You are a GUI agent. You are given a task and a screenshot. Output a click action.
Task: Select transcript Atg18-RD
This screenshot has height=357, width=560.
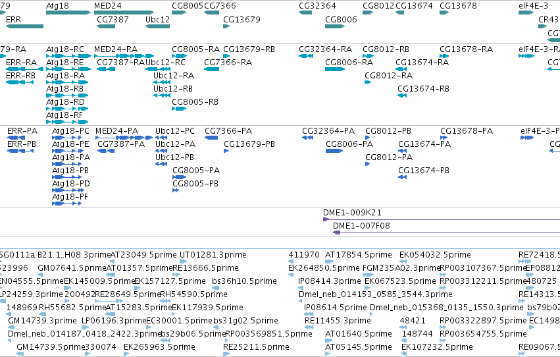tap(65, 102)
